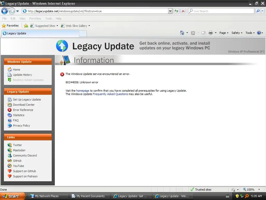Click the YouTube link icon

coord(10,166)
